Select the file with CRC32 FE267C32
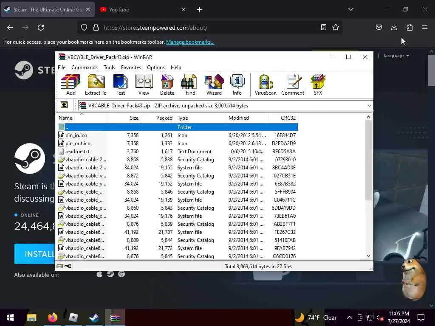Screen dimensions: 435x326 pos(178,232)
